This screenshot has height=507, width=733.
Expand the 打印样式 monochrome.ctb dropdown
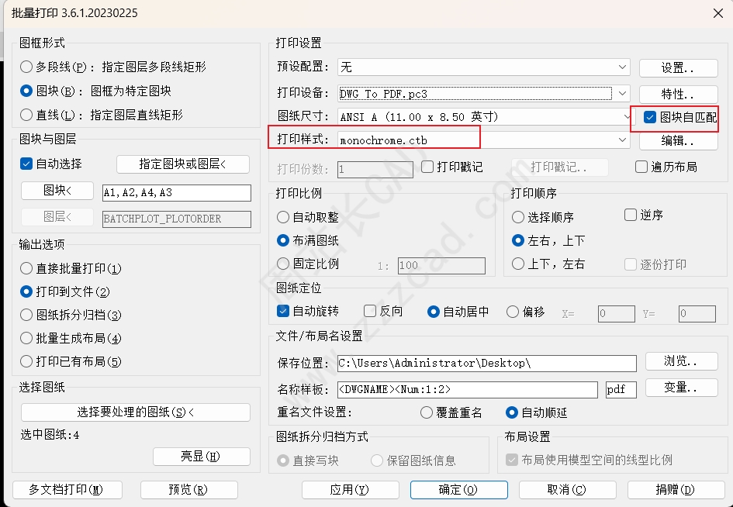click(623, 140)
